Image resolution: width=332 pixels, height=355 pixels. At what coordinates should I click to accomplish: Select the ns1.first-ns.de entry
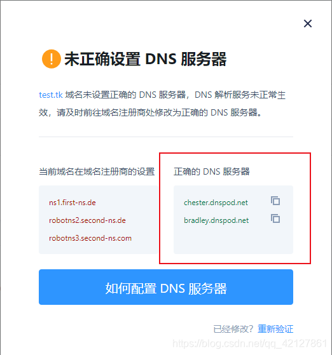(x=73, y=203)
